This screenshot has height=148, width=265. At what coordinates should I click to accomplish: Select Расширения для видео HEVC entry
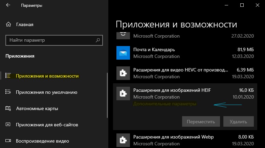click(185, 73)
